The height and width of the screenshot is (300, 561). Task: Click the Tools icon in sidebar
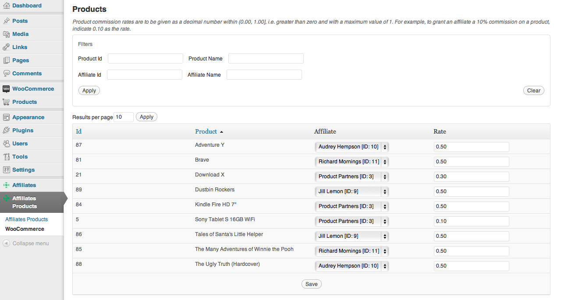6,157
